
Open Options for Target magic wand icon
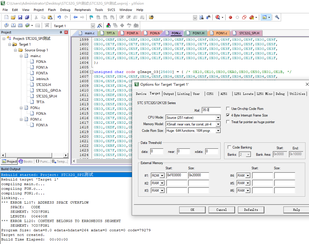tap(100, 25)
